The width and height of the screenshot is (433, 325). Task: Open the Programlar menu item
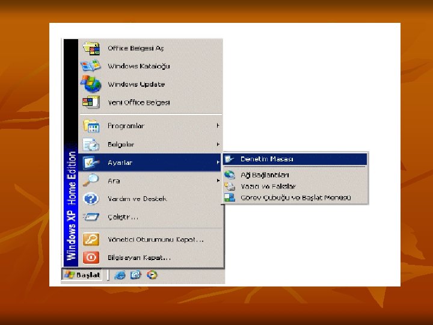(x=151, y=126)
